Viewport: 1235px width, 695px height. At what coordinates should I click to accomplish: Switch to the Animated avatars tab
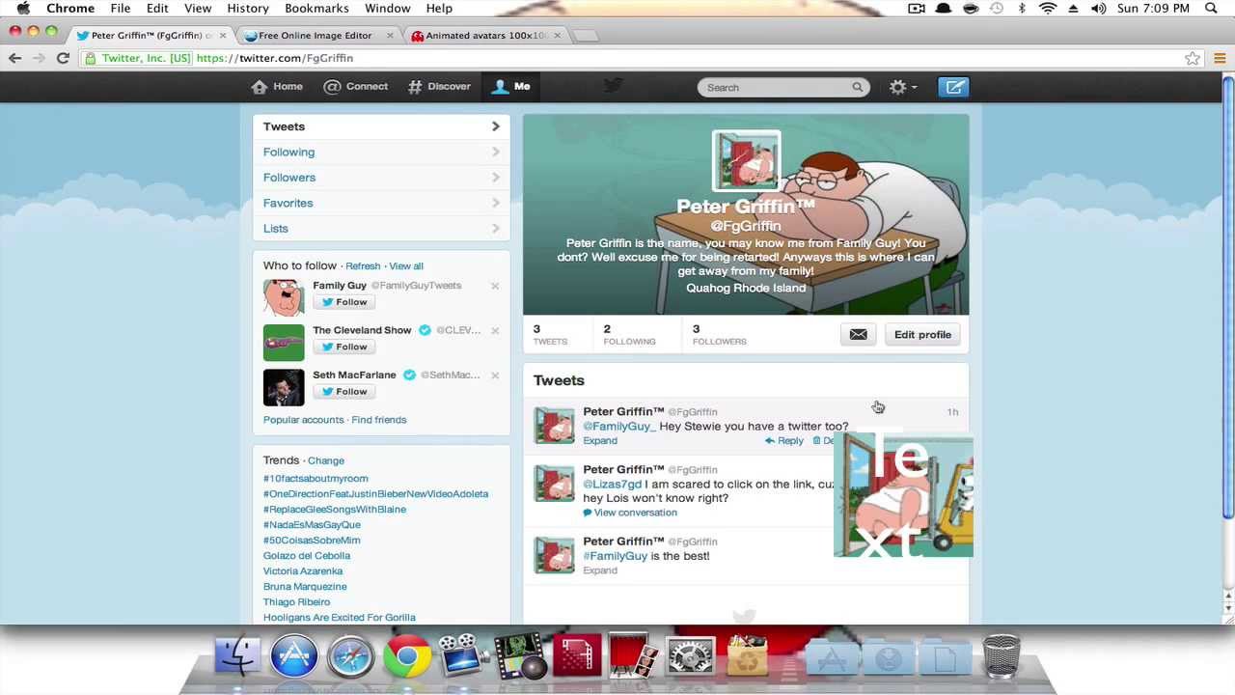tap(487, 36)
